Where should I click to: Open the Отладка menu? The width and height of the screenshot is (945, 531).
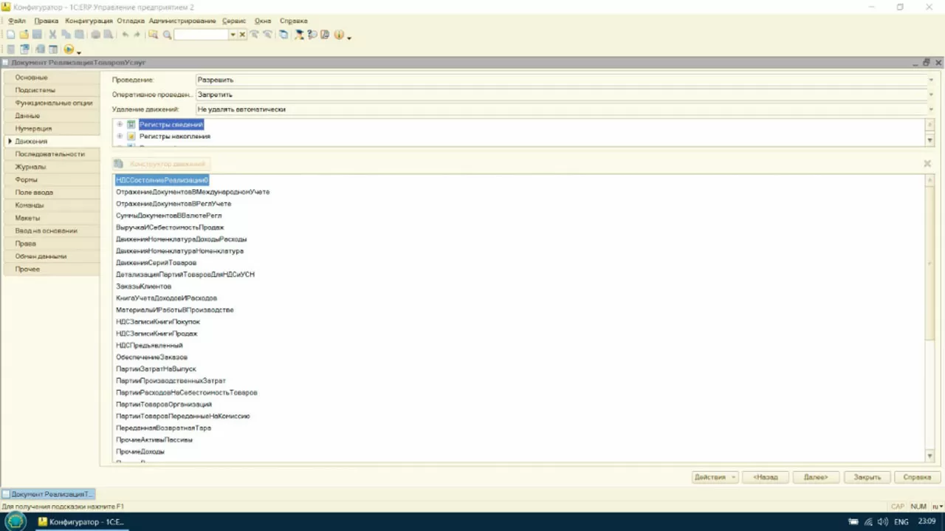130,21
